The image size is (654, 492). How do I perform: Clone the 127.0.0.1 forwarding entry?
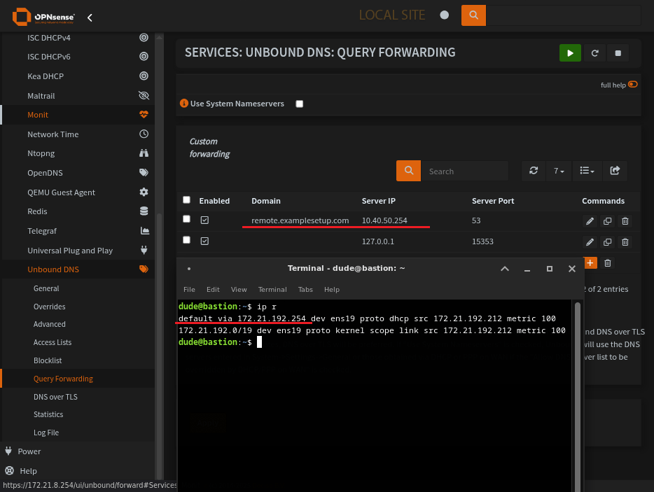pyautogui.click(x=607, y=242)
